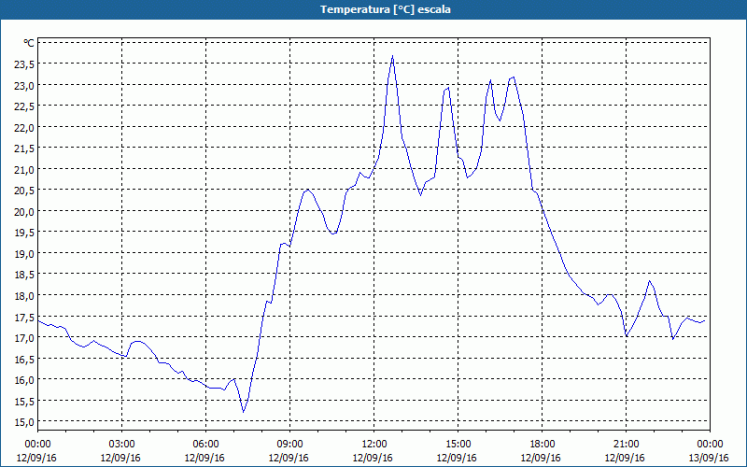Click the curve peak just before 15:00
This screenshot has width=747, height=467.
pyautogui.click(x=448, y=88)
